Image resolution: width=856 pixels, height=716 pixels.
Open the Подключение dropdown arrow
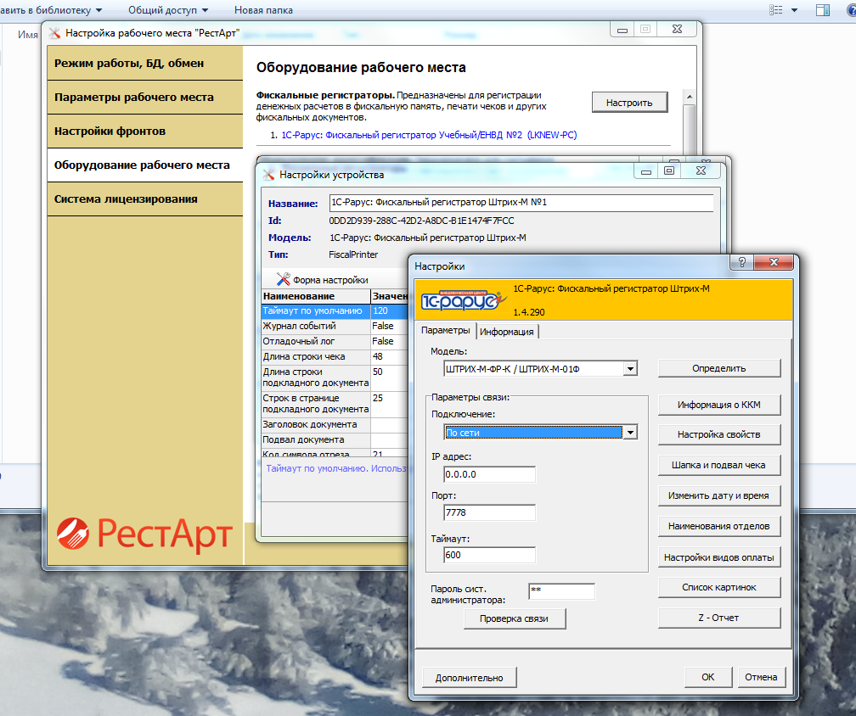(x=630, y=433)
